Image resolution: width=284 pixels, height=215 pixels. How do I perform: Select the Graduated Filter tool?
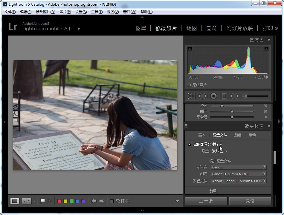coord(224,96)
